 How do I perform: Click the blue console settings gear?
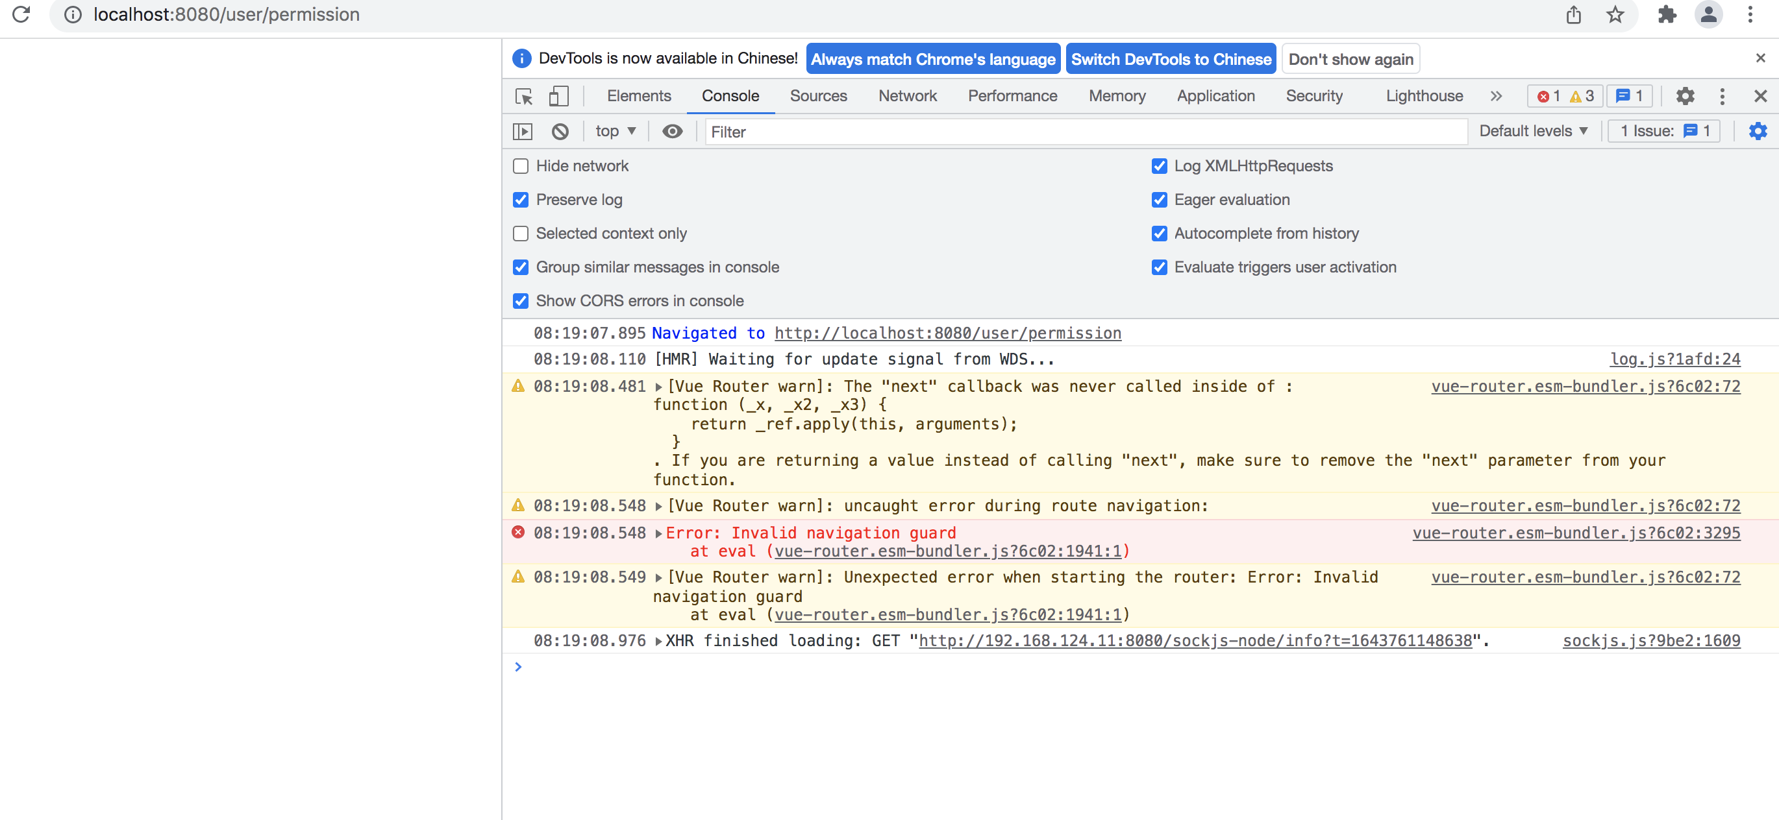(x=1757, y=131)
